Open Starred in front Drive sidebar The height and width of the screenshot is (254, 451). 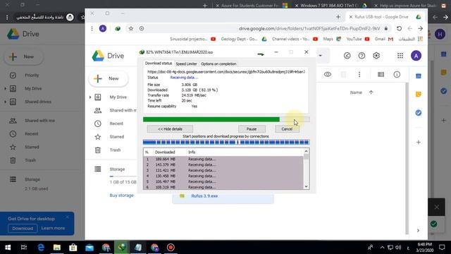coord(116,137)
